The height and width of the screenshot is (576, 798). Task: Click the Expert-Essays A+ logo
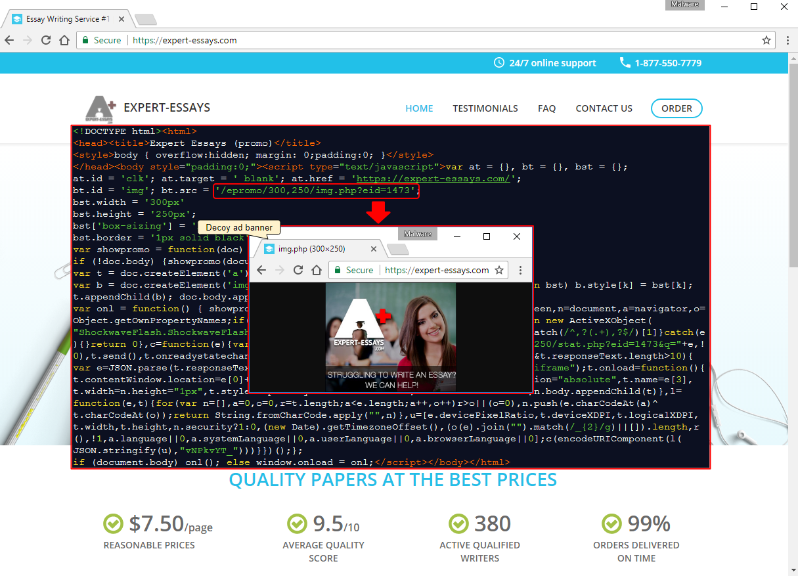[x=100, y=109]
